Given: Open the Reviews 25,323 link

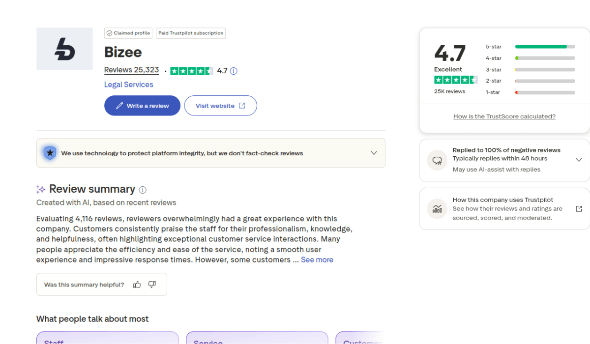Looking at the screenshot, I should [x=131, y=70].
